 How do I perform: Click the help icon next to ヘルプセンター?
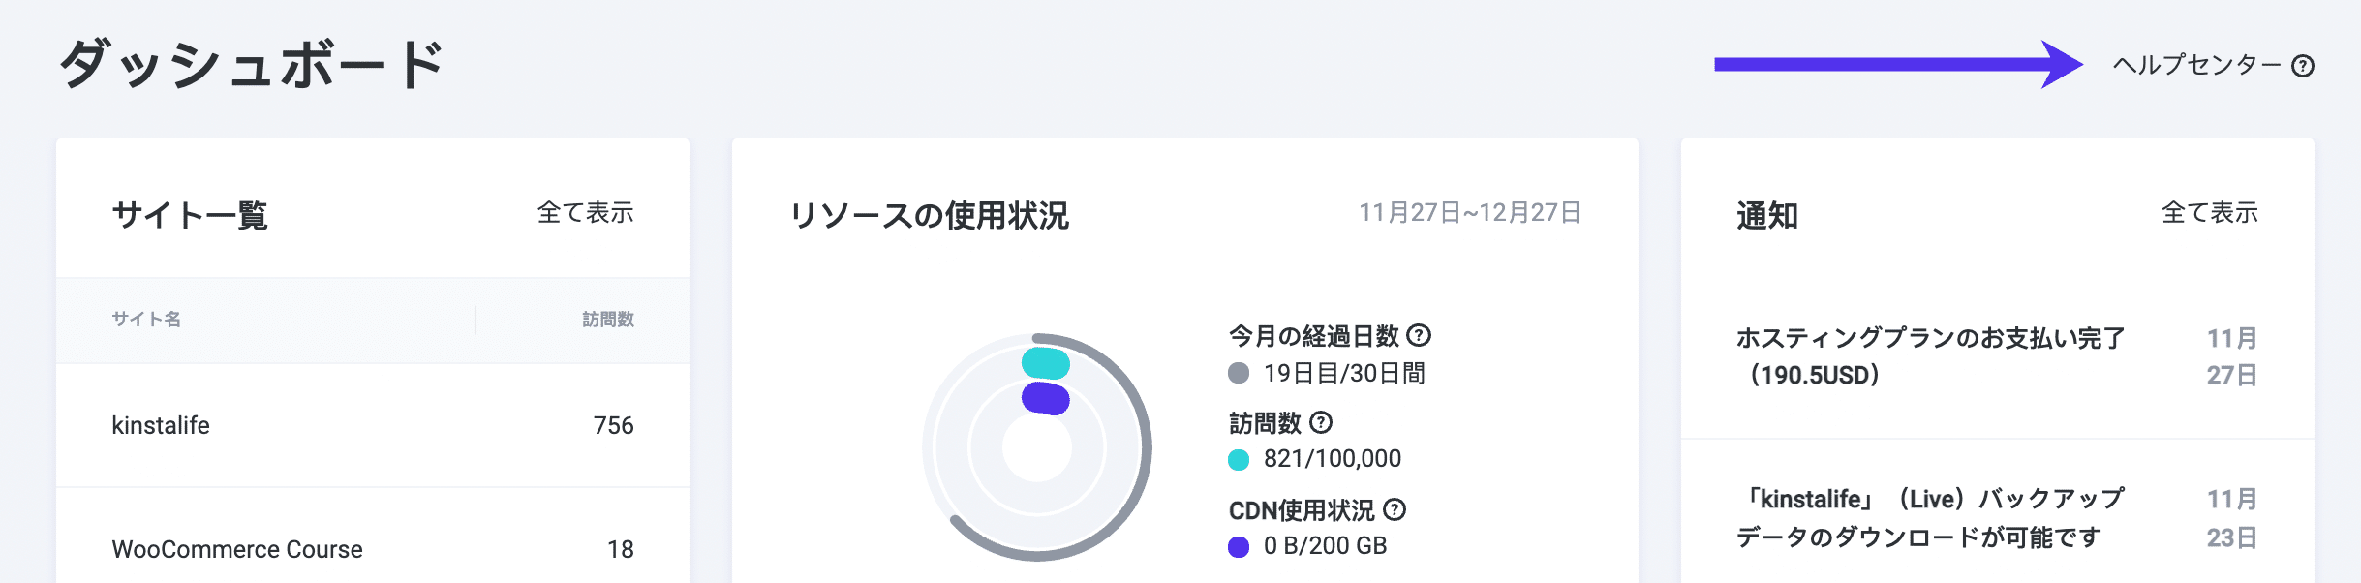pos(2328,66)
